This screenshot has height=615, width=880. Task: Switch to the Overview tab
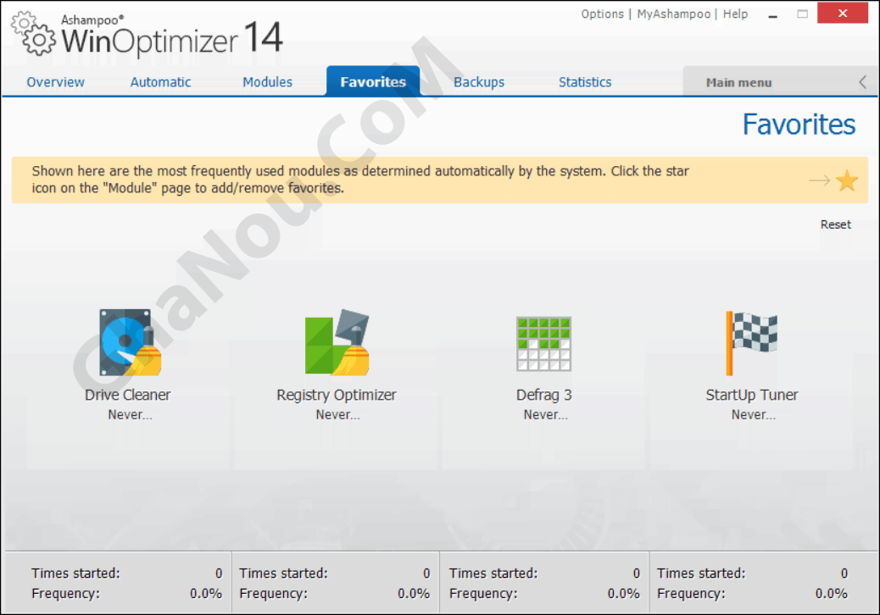(56, 82)
